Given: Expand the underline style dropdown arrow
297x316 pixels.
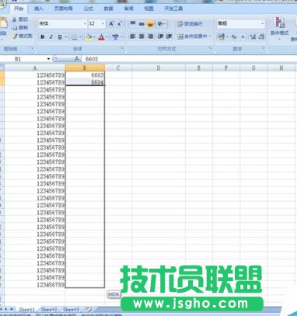Looking at the screenshot, I should click(66, 37).
